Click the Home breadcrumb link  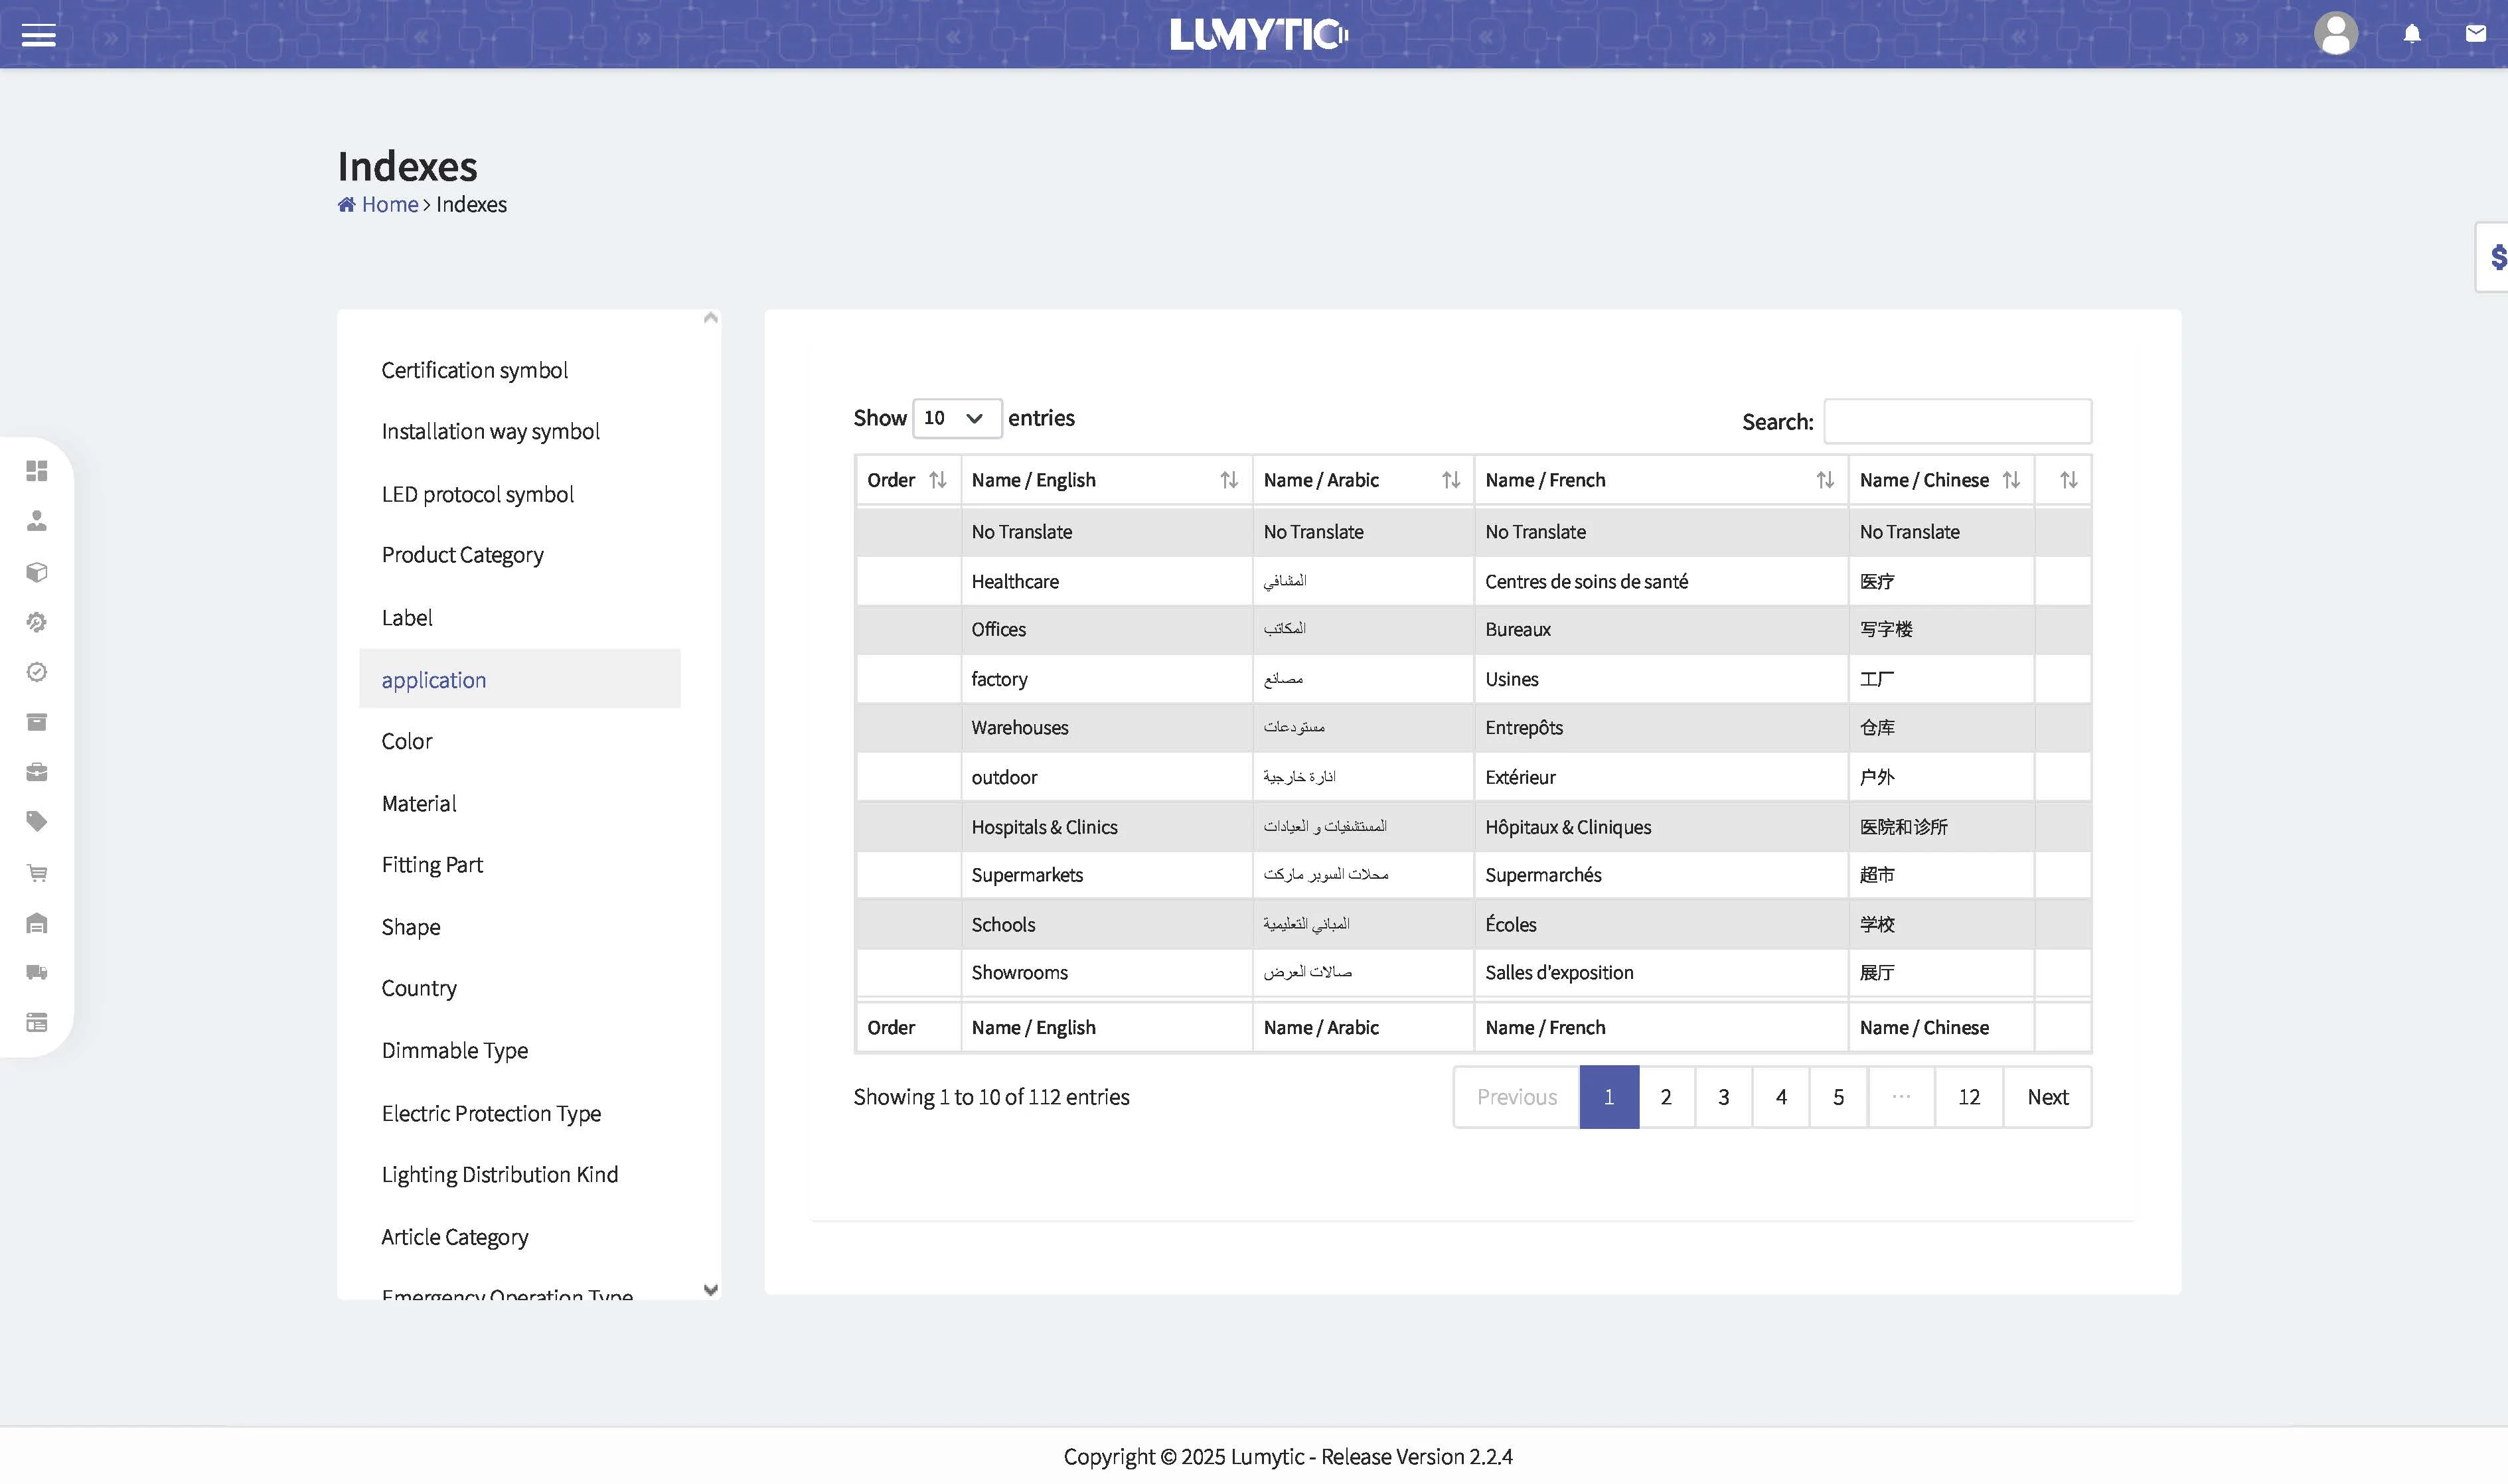coord(389,204)
